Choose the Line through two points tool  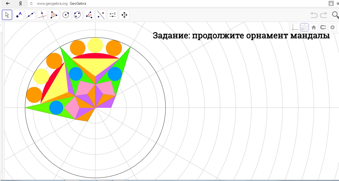(30, 15)
